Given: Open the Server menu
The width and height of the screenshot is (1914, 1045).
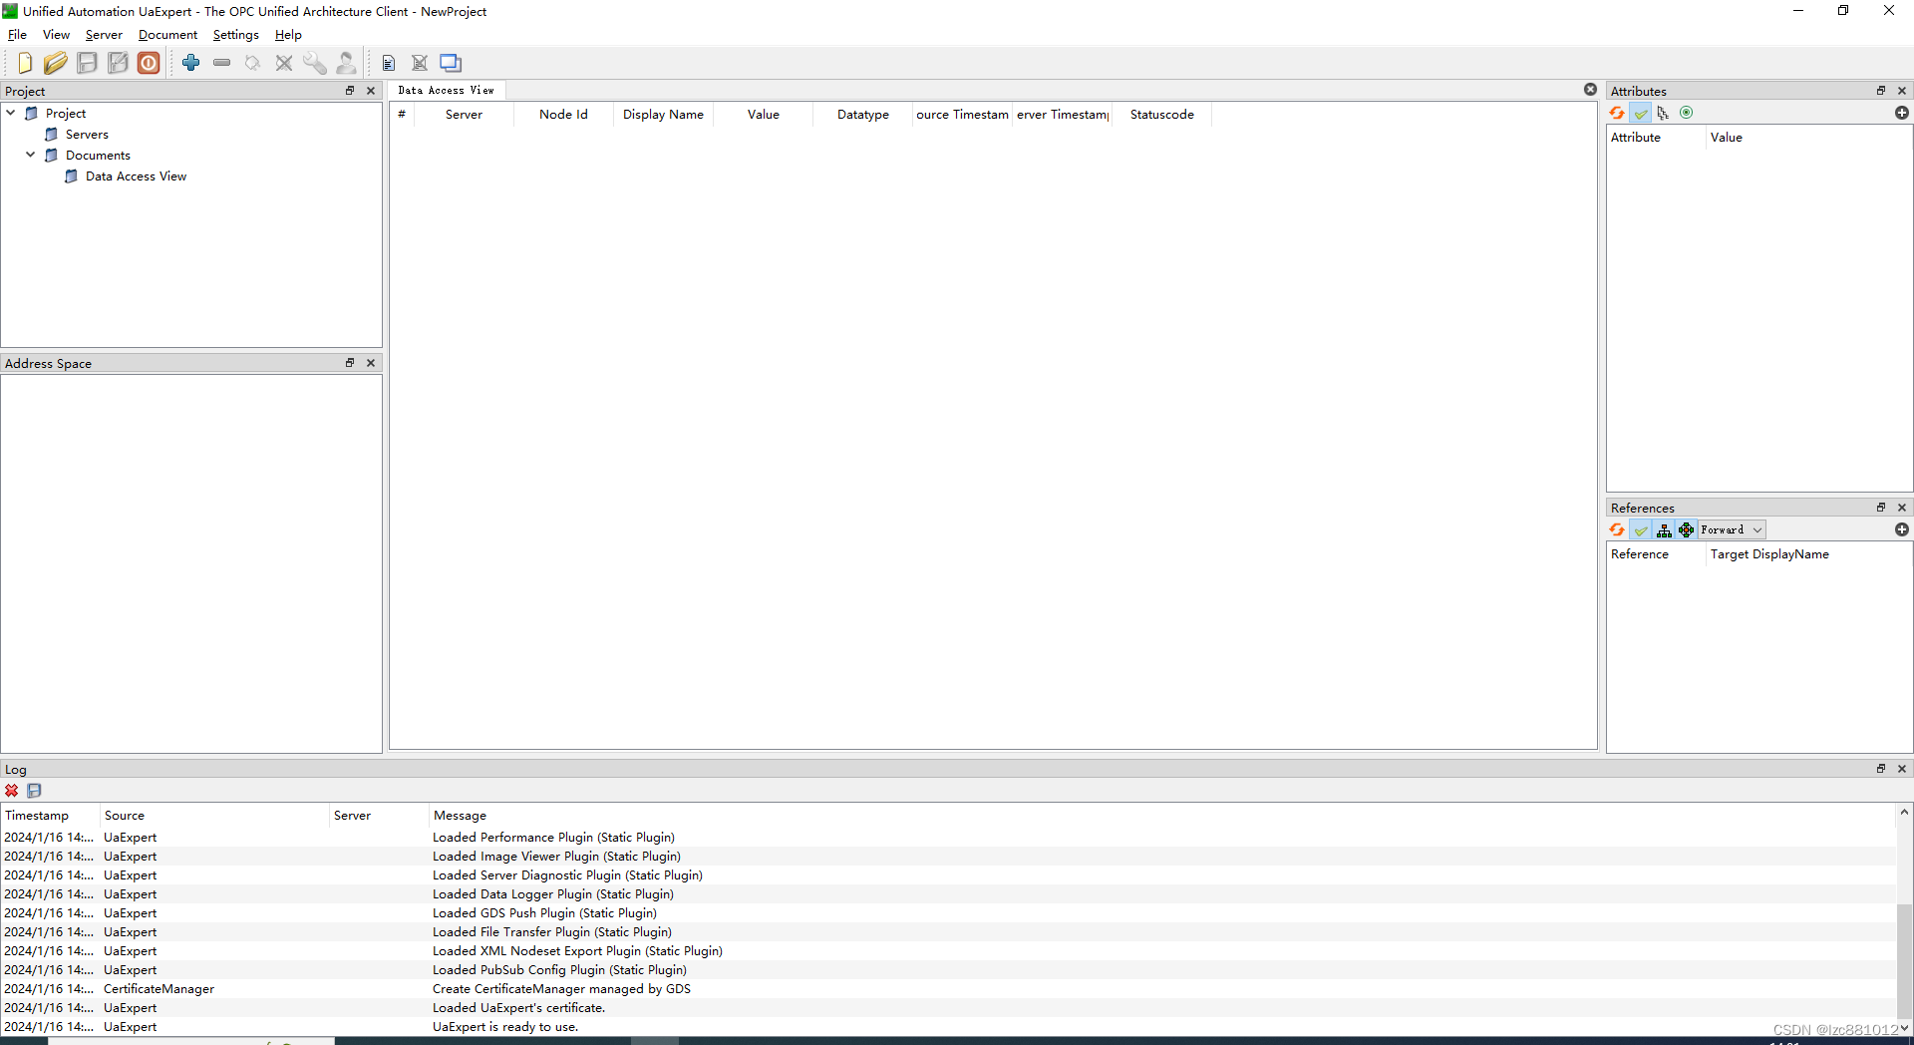Looking at the screenshot, I should pos(104,35).
